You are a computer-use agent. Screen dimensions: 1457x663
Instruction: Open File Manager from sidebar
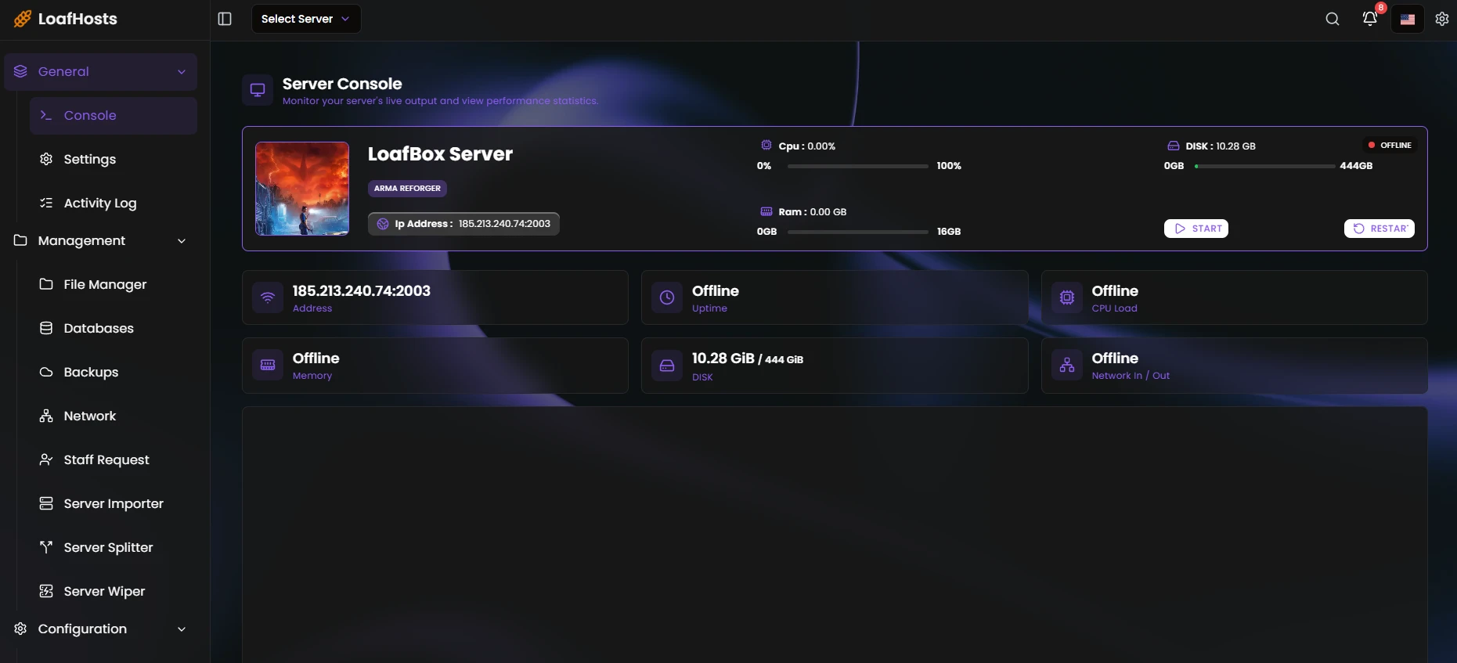point(105,284)
